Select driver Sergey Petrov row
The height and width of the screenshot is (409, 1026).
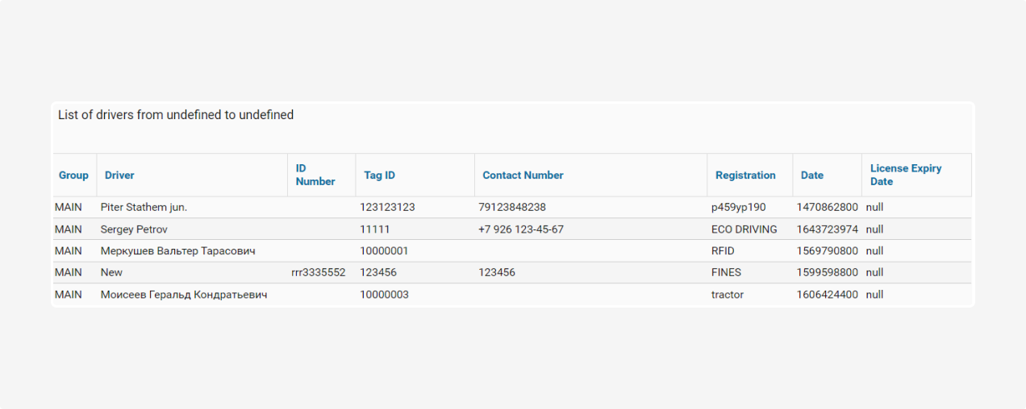[x=134, y=229]
